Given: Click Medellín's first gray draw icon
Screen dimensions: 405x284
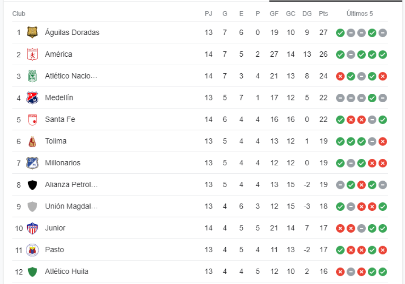Looking at the screenshot, I should click(340, 98).
